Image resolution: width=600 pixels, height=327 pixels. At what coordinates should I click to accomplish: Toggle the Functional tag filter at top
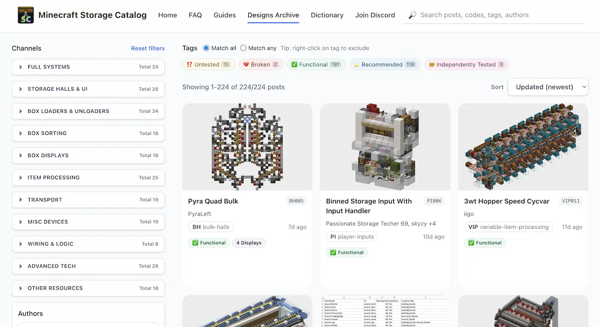(x=316, y=65)
